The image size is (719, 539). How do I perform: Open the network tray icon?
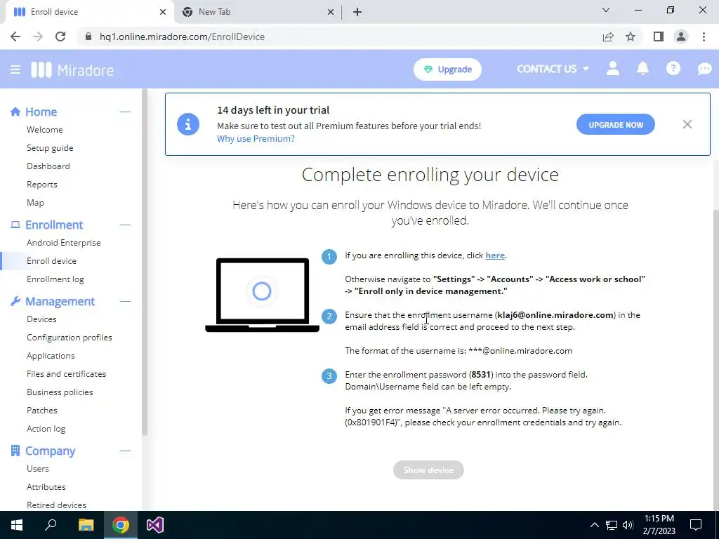pyautogui.click(x=612, y=525)
